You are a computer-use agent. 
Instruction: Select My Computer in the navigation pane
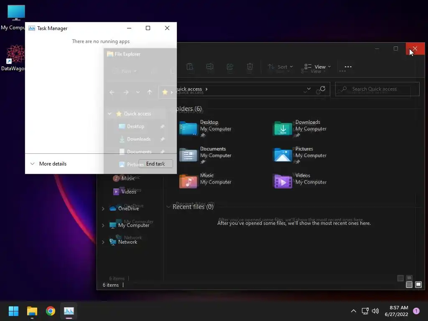pyautogui.click(x=130, y=225)
